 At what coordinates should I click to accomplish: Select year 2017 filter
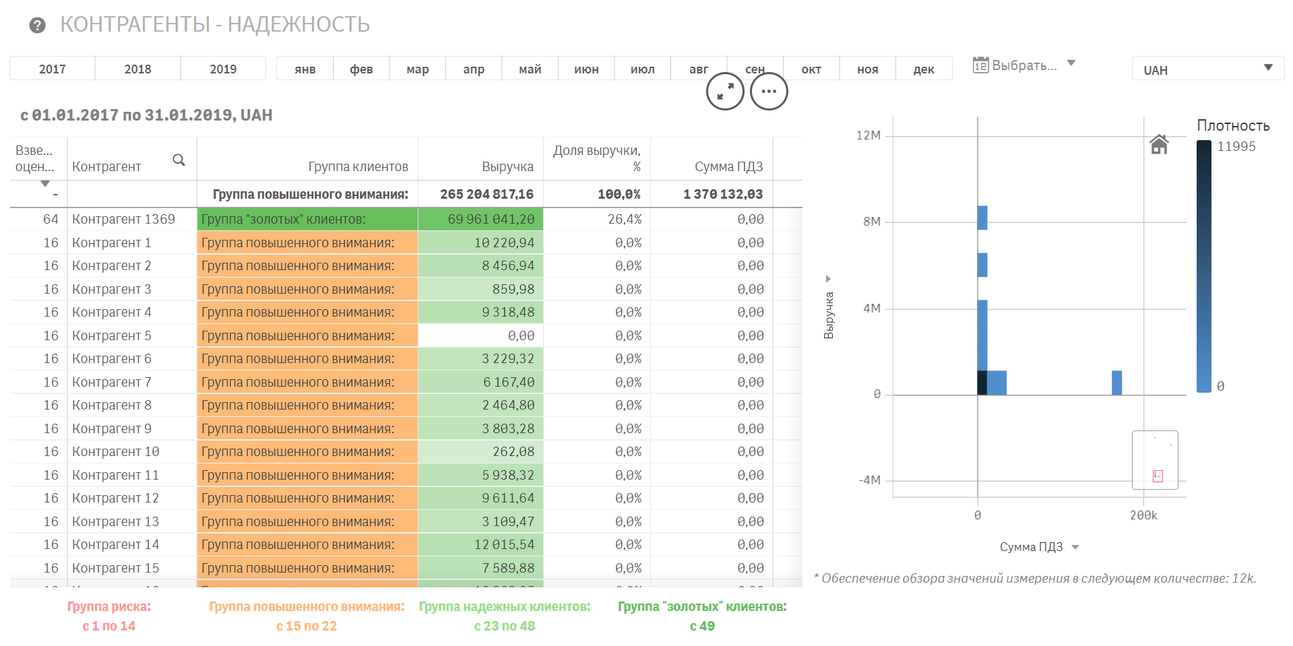[x=53, y=69]
